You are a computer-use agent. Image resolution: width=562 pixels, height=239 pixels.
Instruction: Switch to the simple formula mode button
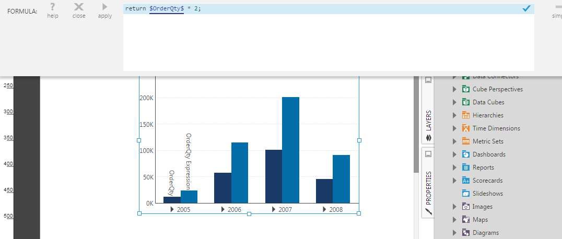click(557, 10)
